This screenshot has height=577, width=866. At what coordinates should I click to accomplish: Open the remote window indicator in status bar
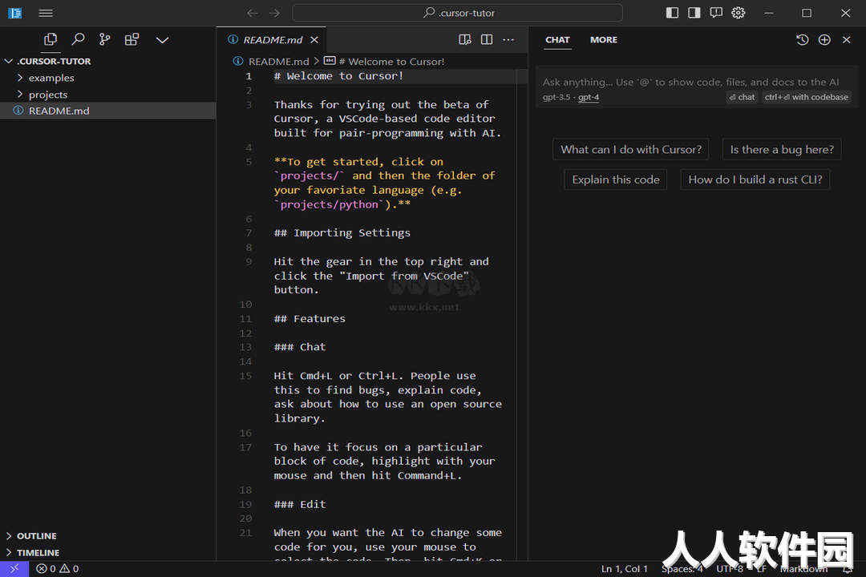point(14,569)
